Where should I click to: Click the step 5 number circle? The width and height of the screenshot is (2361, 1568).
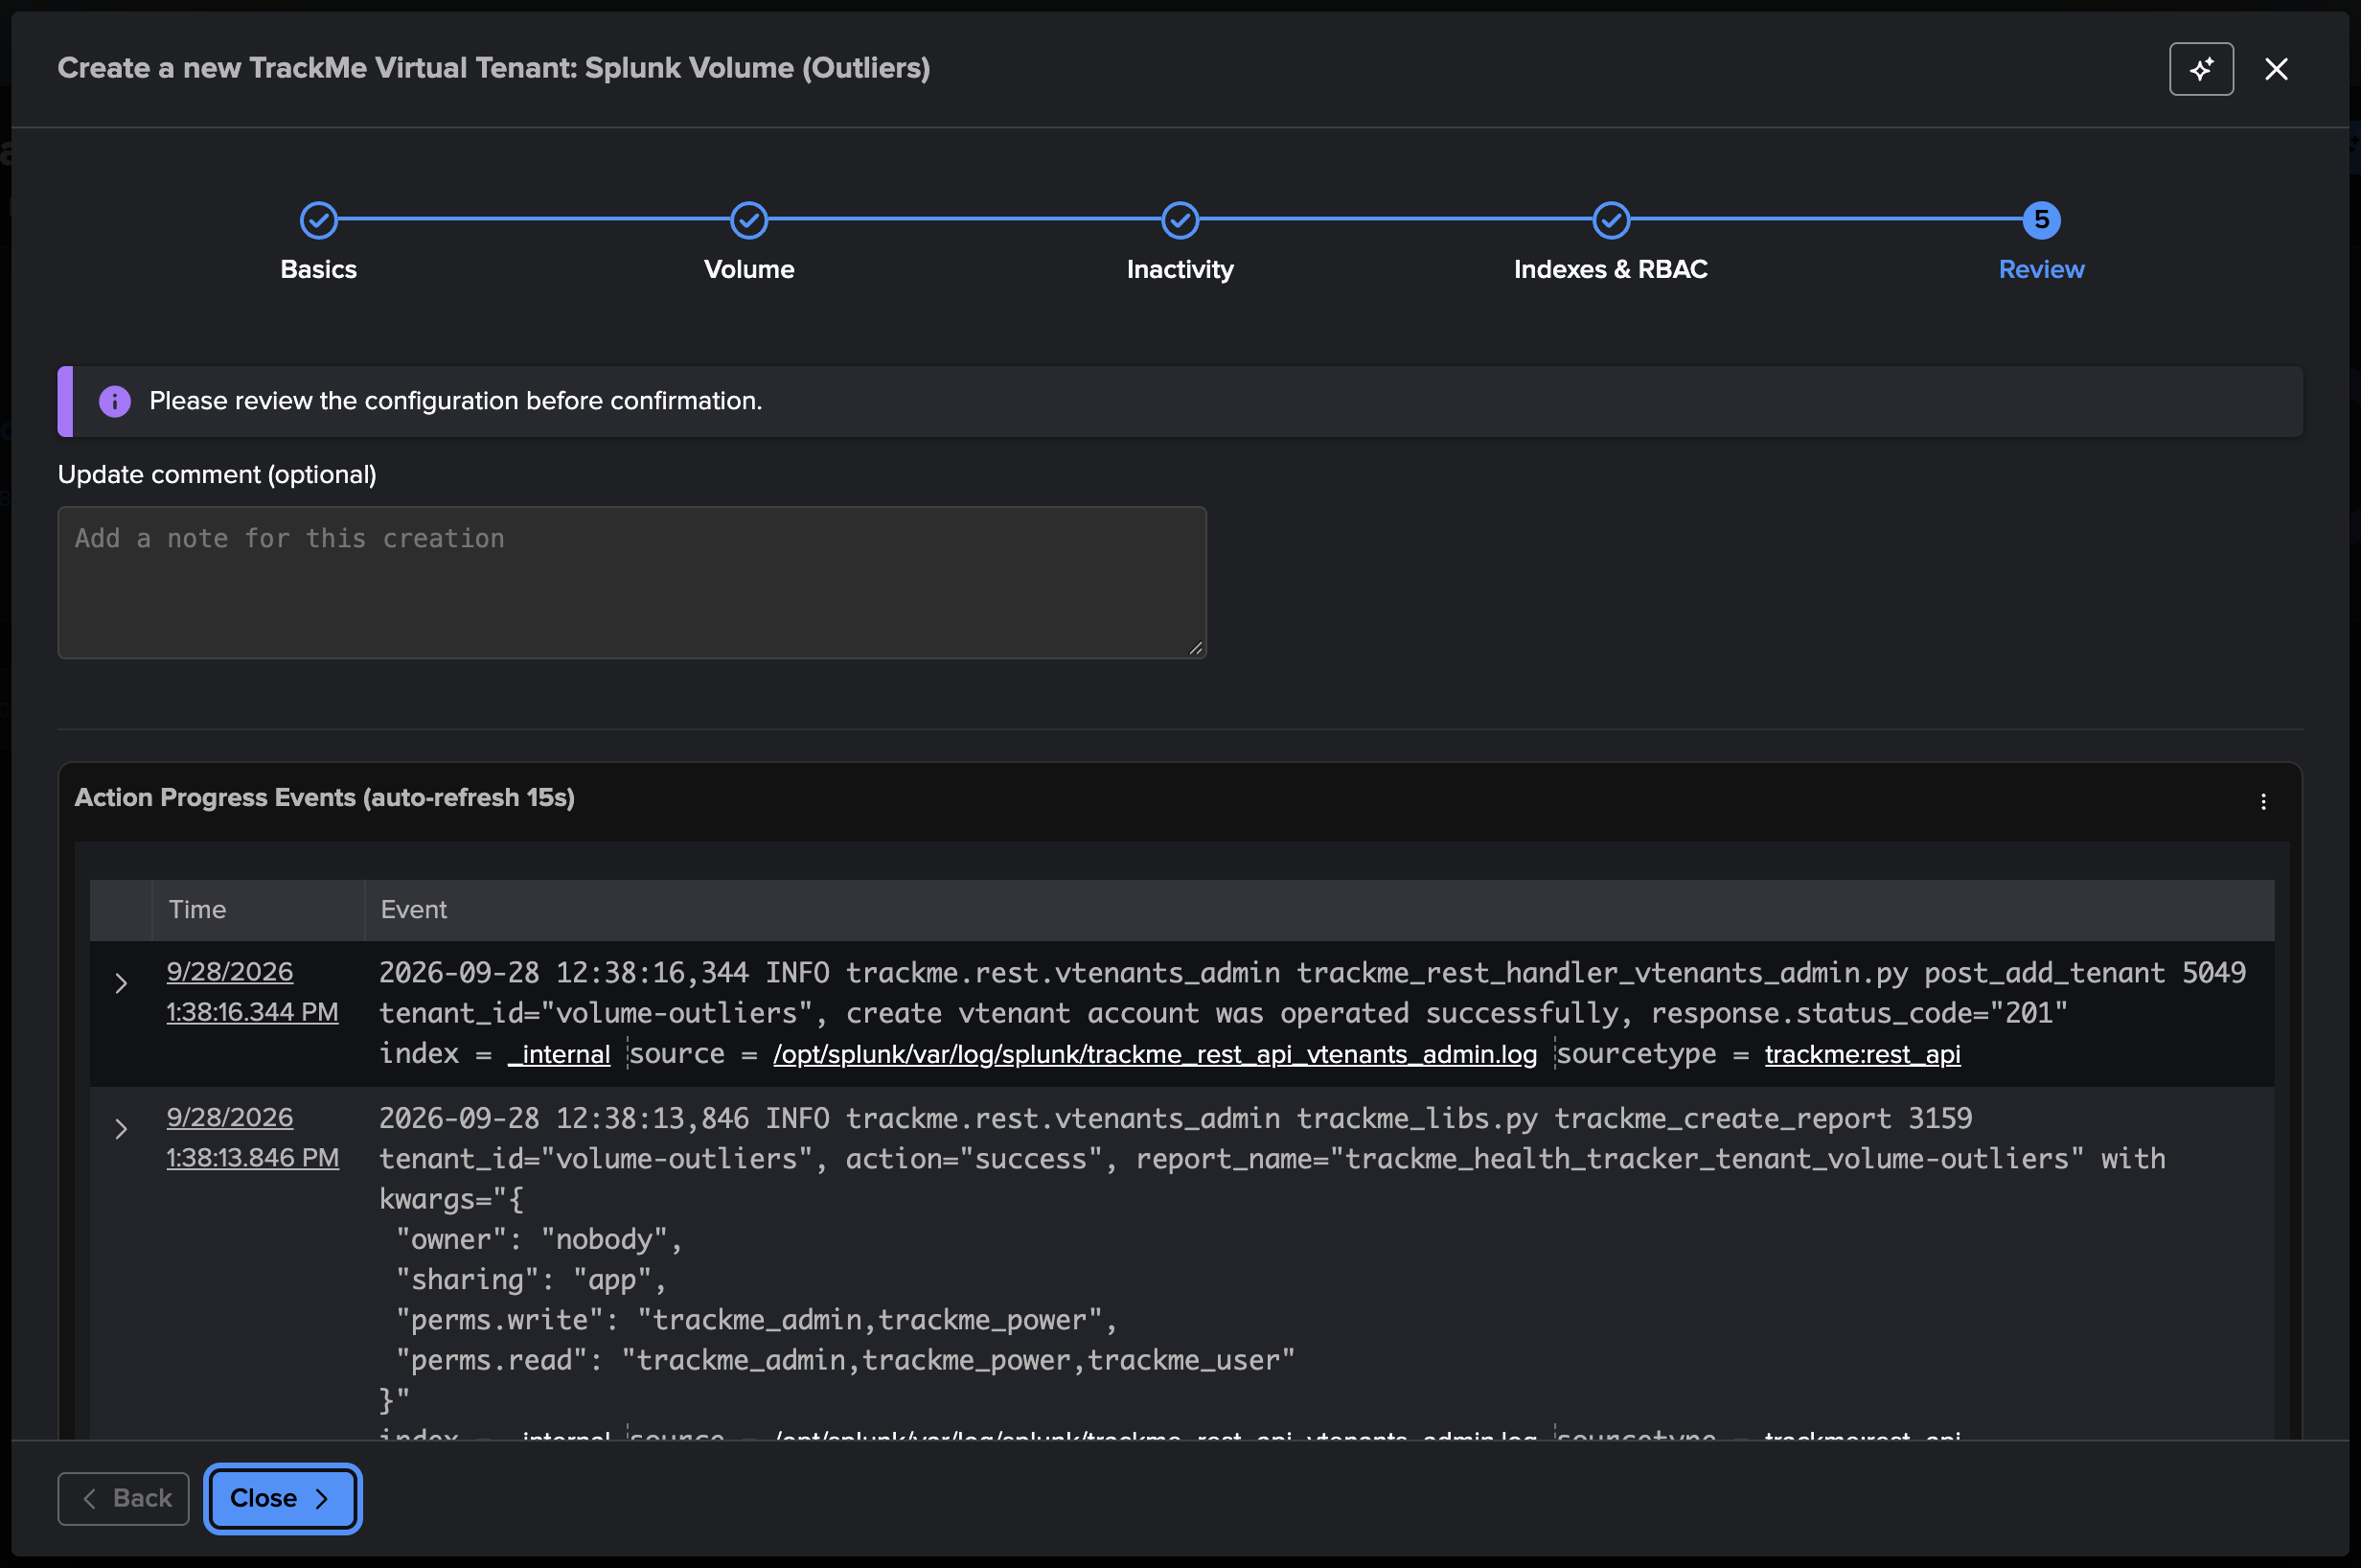(2041, 220)
